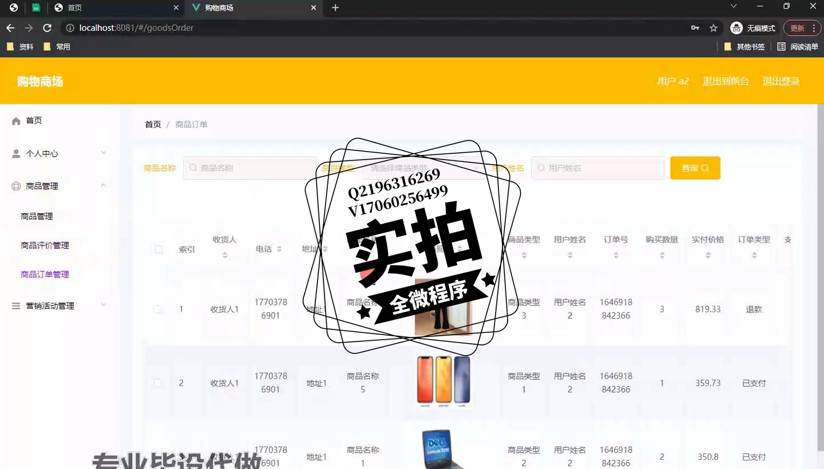Screen dimensions: 824x469
Task: Open the tab search chevron in title bar
Action: coord(734,6)
